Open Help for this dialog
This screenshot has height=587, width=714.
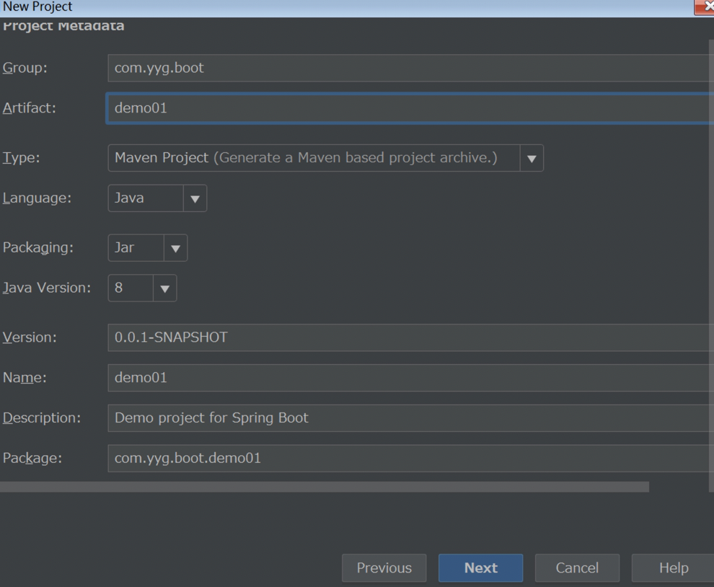click(673, 568)
